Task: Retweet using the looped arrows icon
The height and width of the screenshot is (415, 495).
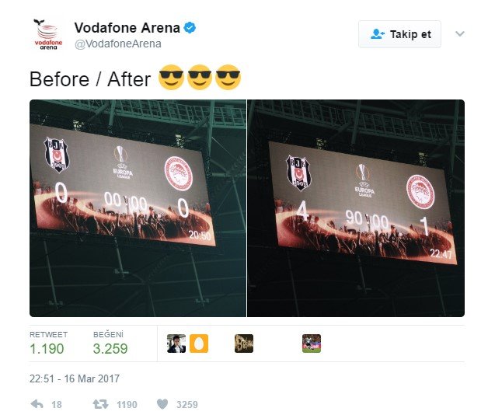Action: 100,404
